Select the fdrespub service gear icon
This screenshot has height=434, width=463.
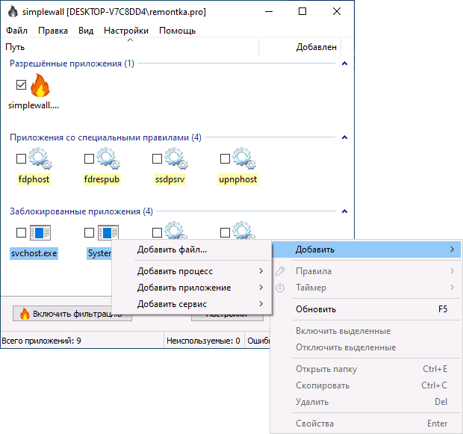(108, 158)
